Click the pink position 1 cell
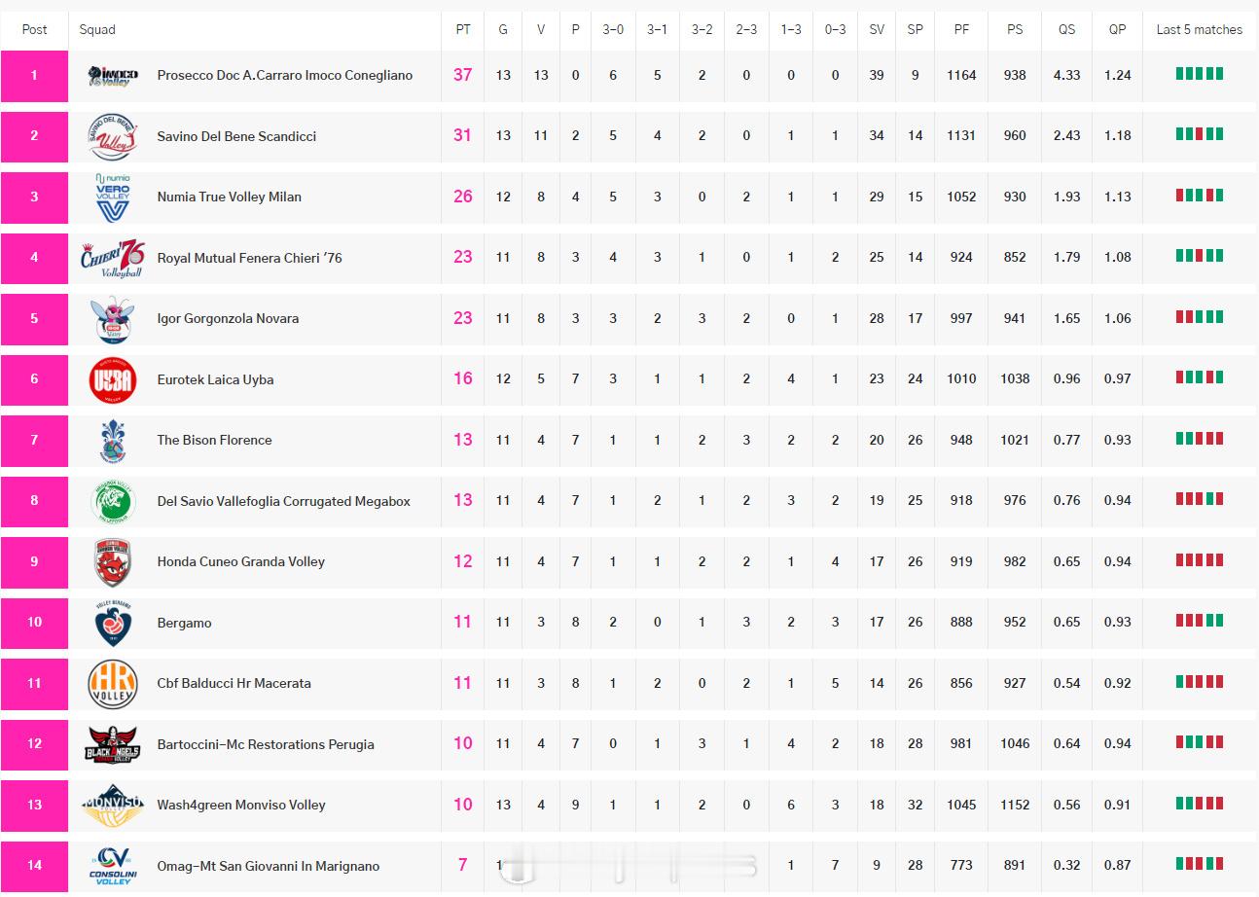 (35, 76)
